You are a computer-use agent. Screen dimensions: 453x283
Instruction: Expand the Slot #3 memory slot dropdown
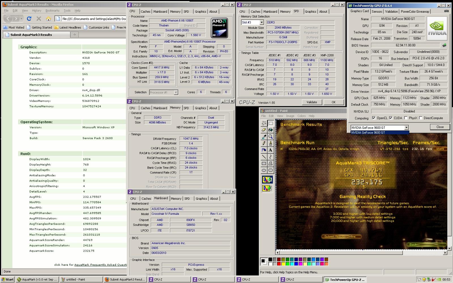(262, 22)
